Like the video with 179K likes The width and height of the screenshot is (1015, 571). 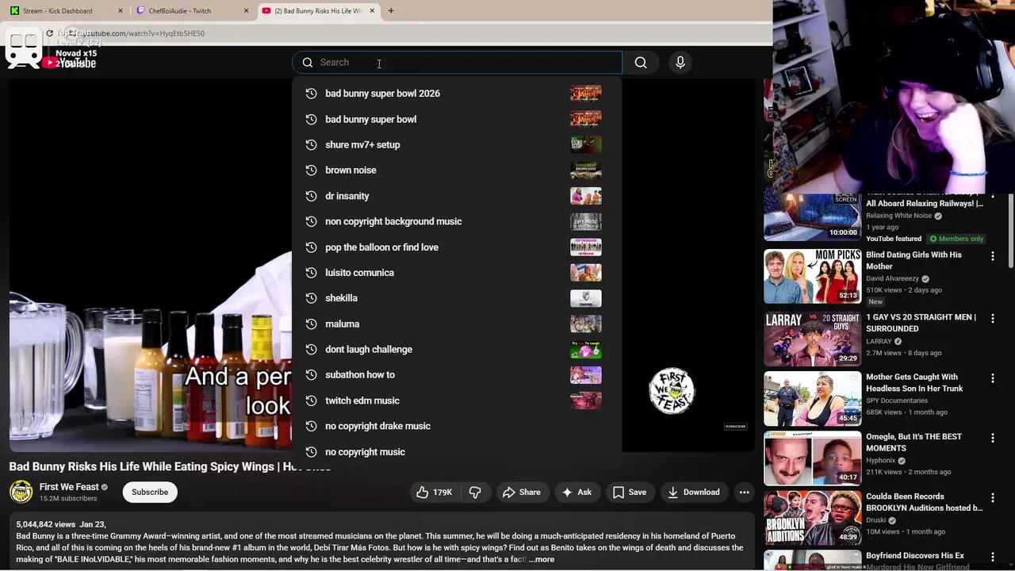pyautogui.click(x=435, y=492)
